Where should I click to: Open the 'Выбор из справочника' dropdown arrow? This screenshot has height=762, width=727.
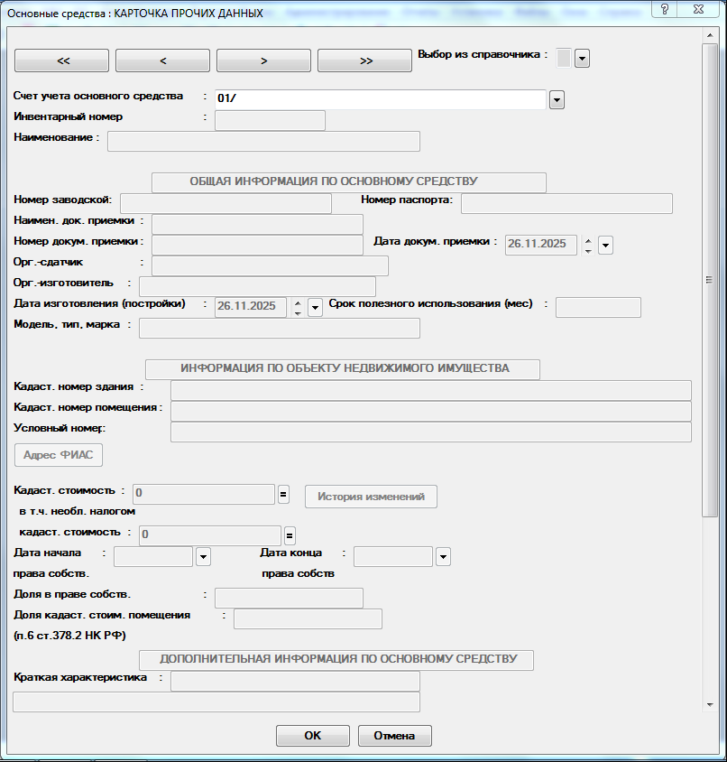[x=582, y=59]
